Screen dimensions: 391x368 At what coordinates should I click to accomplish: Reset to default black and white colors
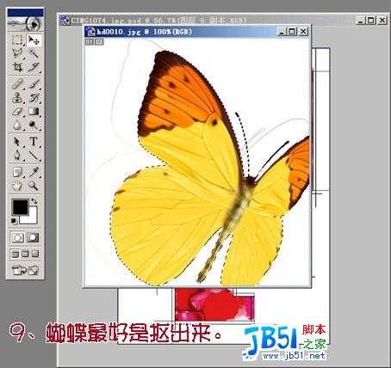click(x=14, y=220)
